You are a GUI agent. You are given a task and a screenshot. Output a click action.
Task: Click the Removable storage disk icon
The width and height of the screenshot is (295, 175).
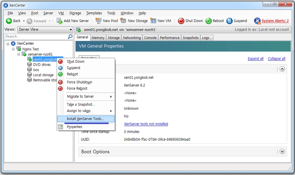click(29, 80)
